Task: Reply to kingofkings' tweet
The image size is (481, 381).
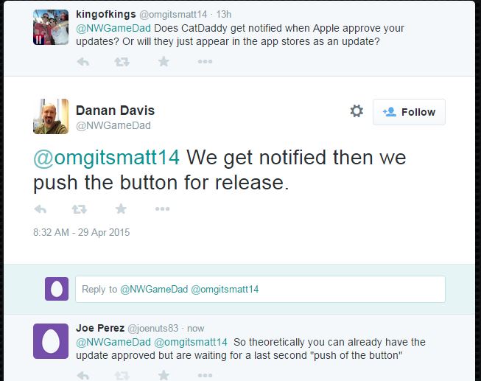Action: click(83, 62)
